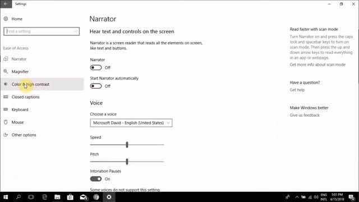Click the Get help link

click(297, 90)
